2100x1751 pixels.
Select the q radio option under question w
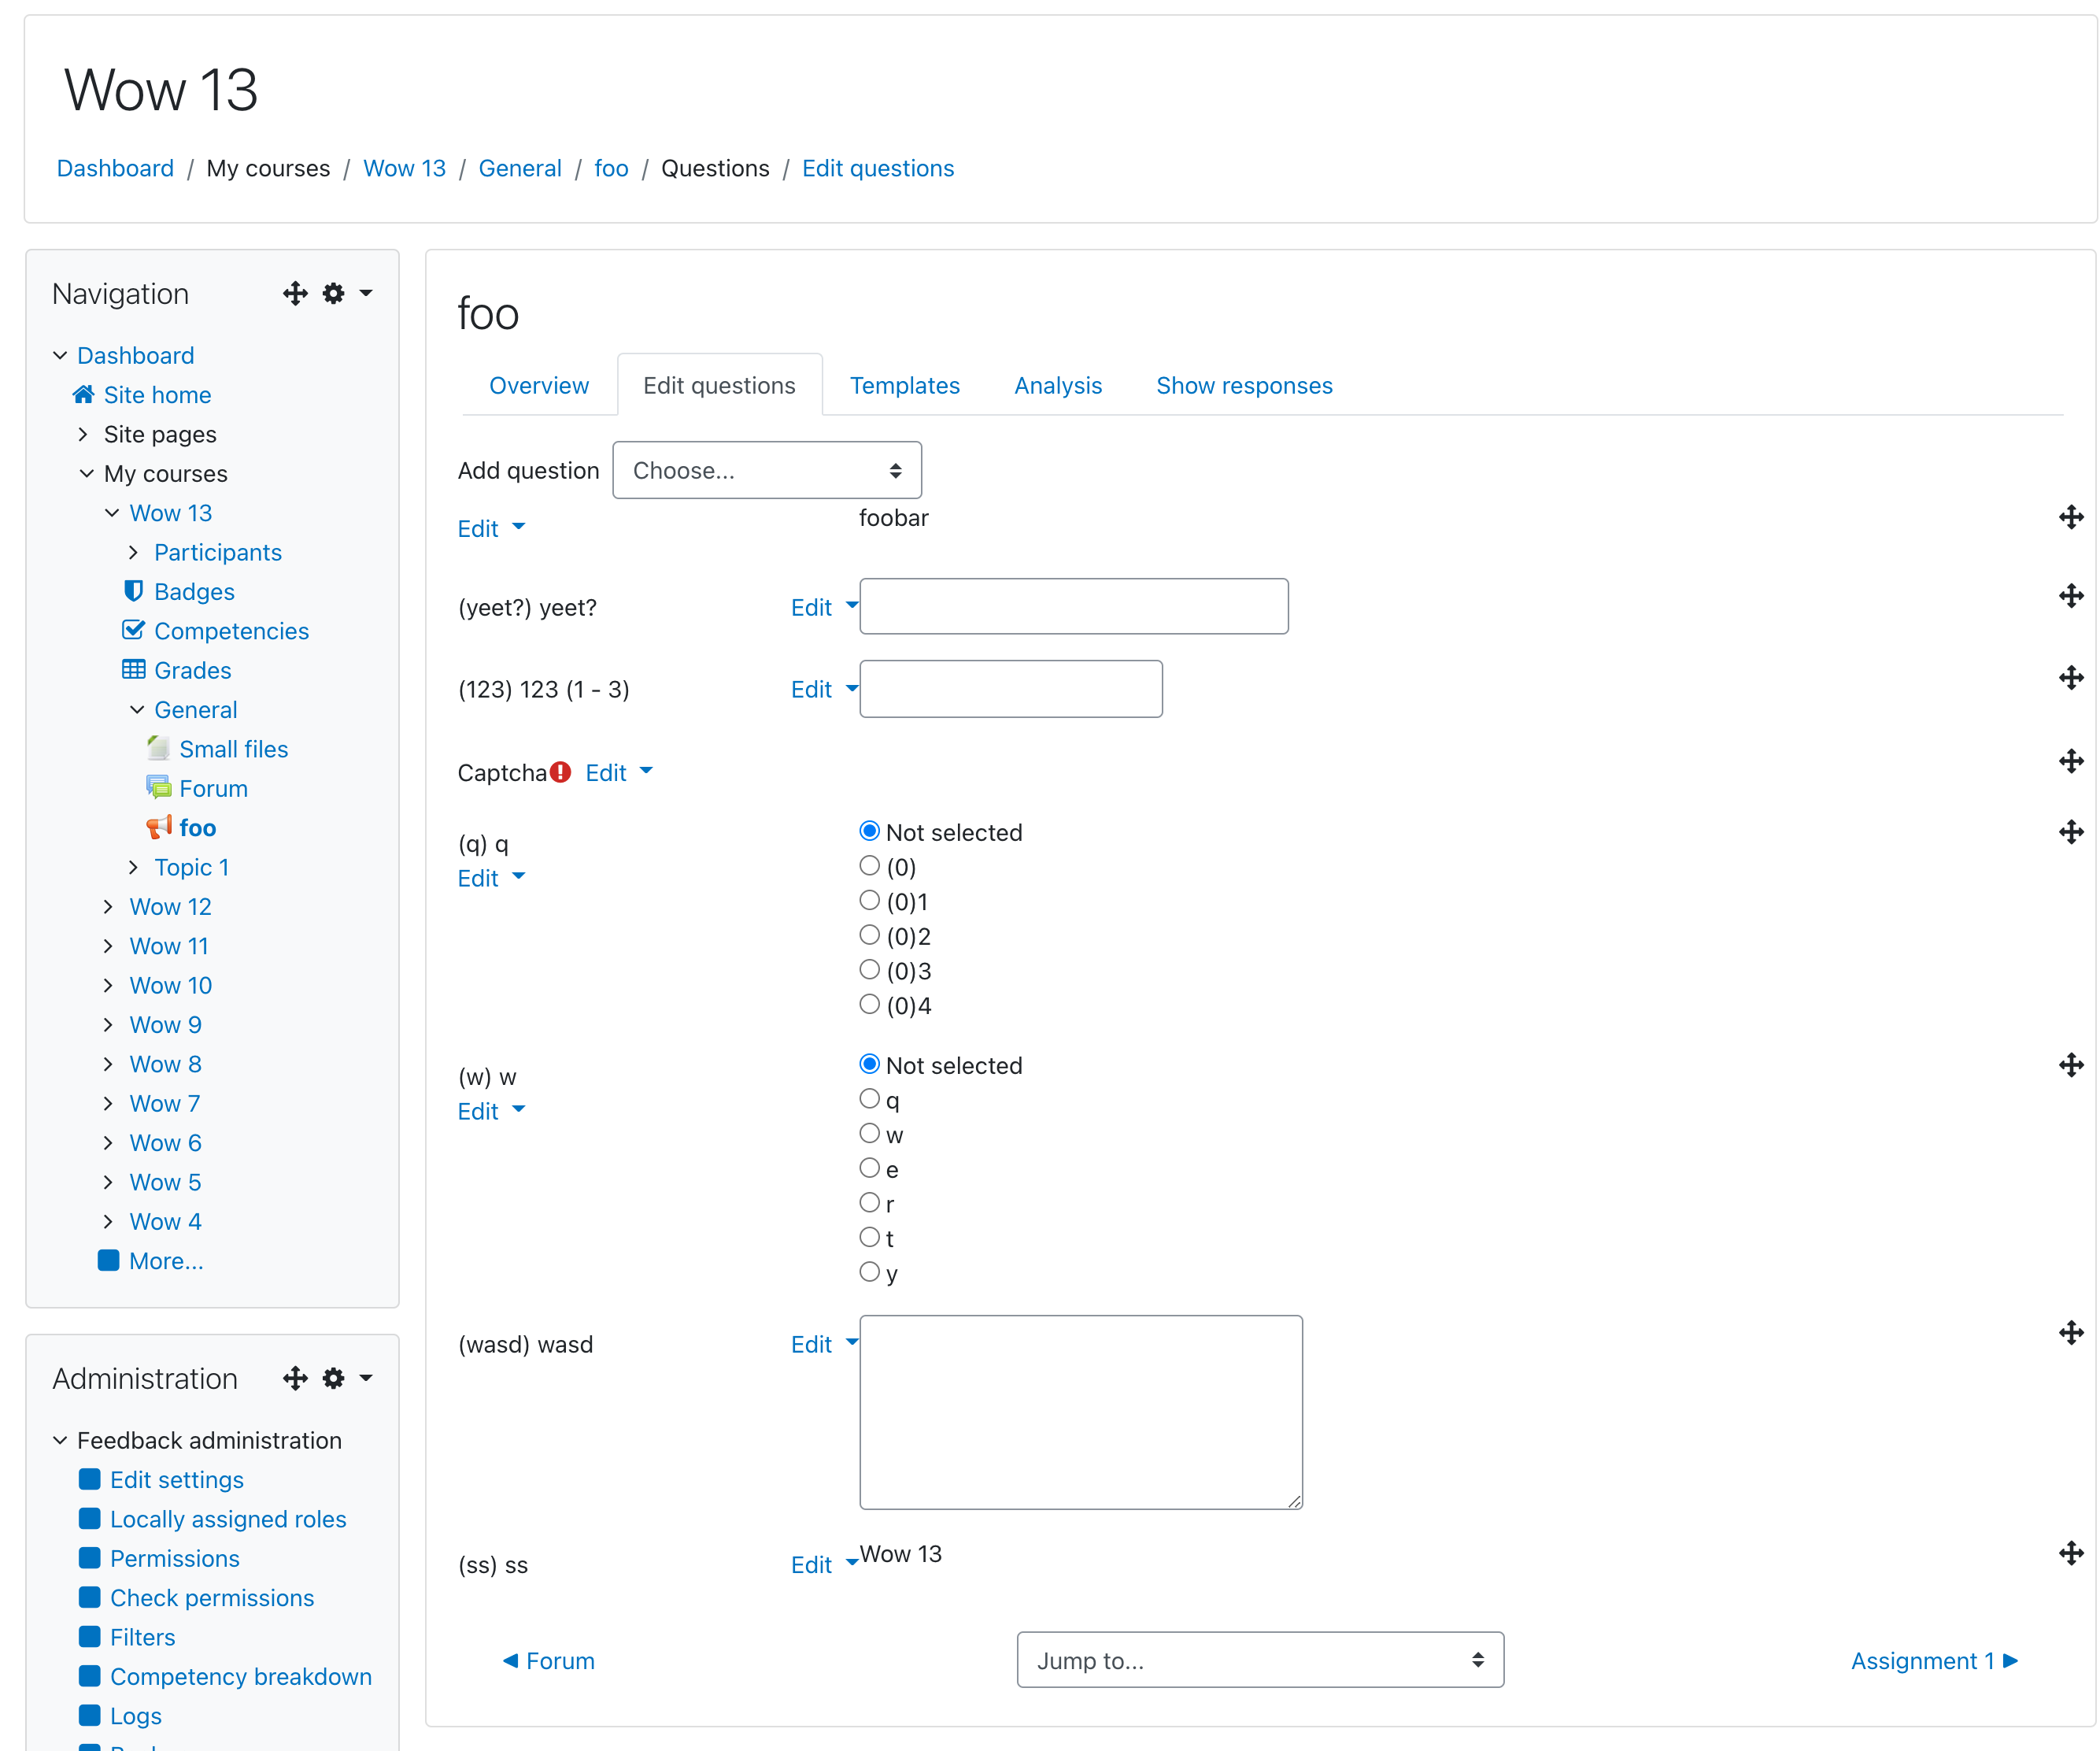click(x=869, y=1099)
